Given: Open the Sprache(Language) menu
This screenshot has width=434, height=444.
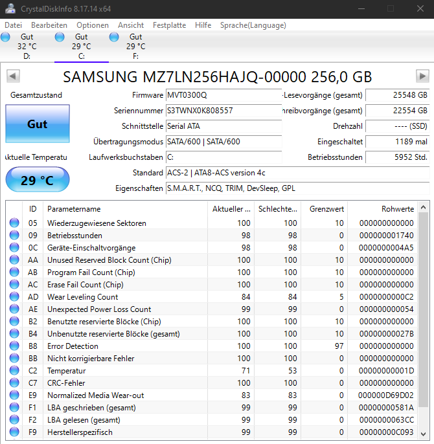Looking at the screenshot, I should [x=253, y=25].
